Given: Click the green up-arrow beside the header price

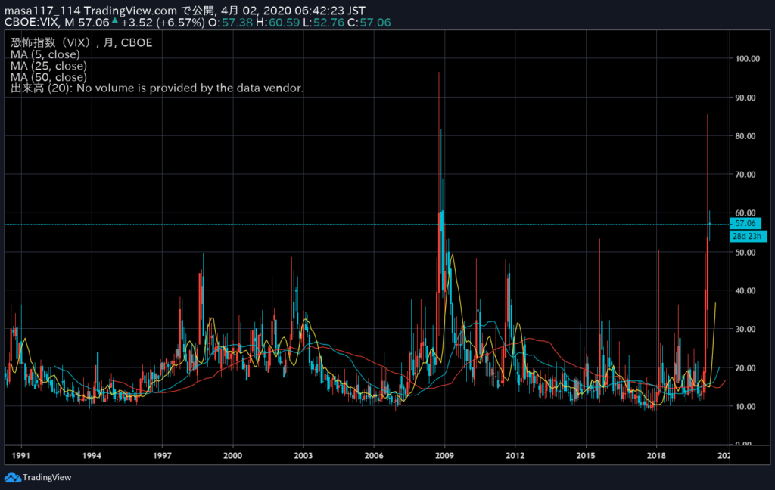Looking at the screenshot, I should pyautogui.click(x=115, y=20).
